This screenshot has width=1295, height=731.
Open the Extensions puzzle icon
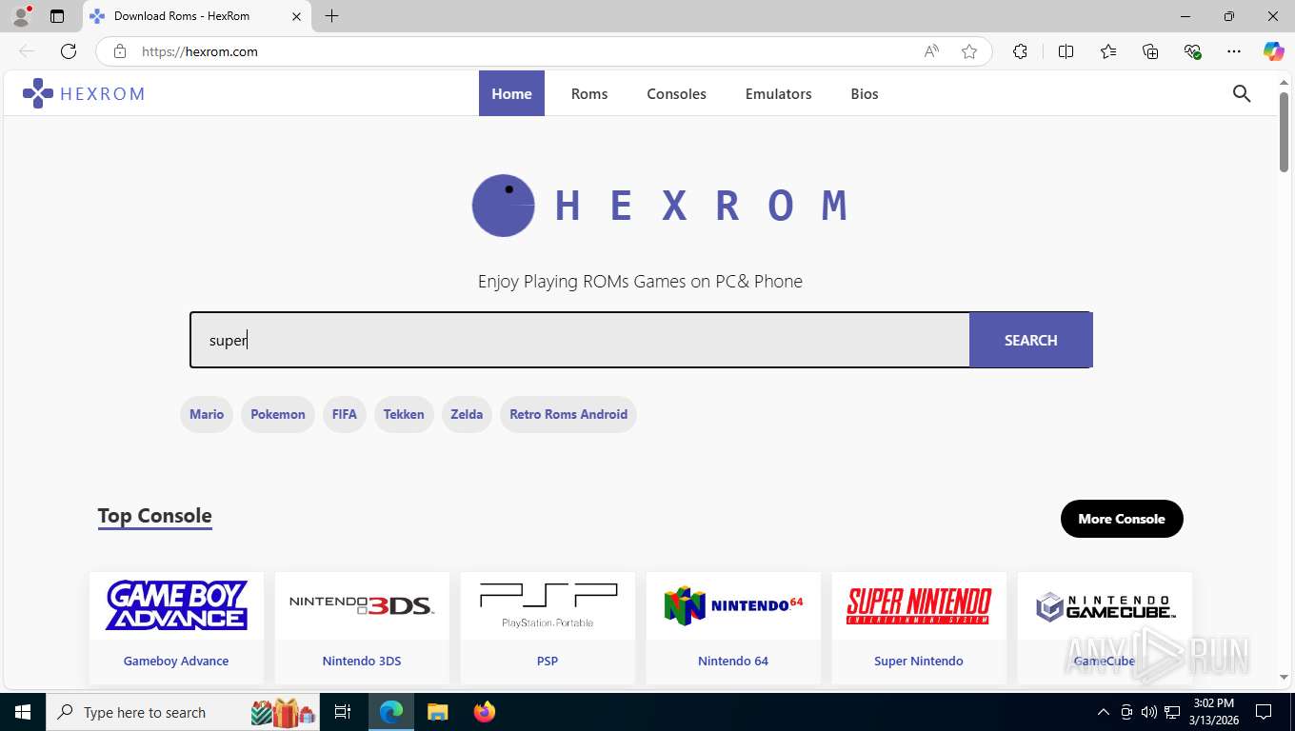click(1020, 51)
